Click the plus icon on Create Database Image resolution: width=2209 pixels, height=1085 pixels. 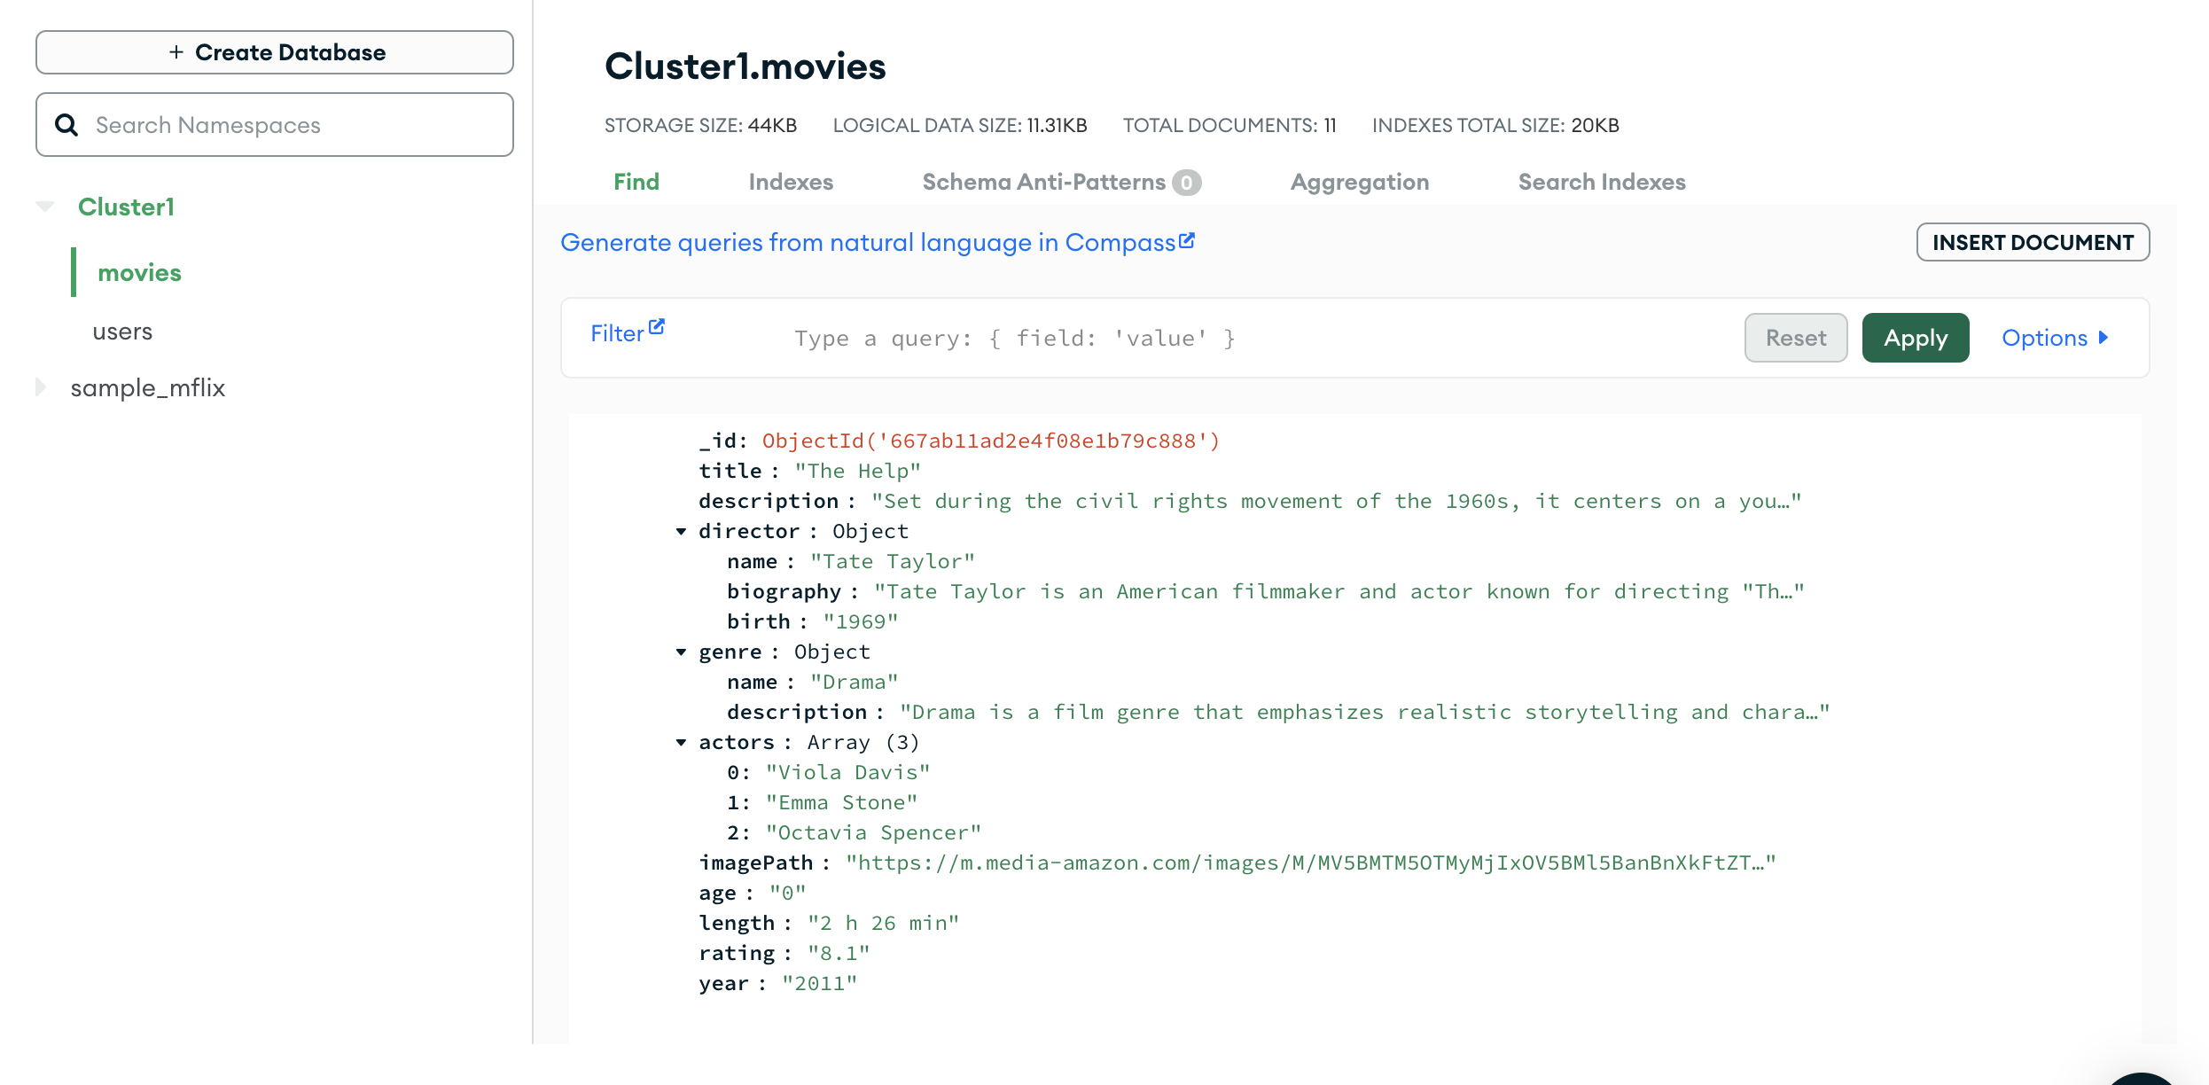click(176, 52)
